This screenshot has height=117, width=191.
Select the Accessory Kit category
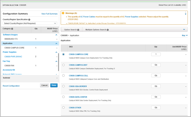[9, 70]
